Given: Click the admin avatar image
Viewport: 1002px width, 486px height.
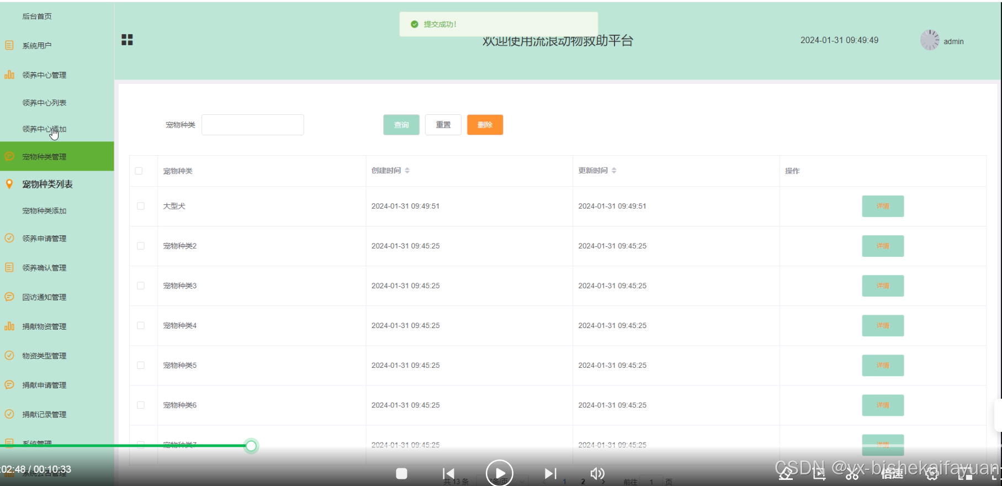Looking at the screenshot, I should (x=930, y=40).
